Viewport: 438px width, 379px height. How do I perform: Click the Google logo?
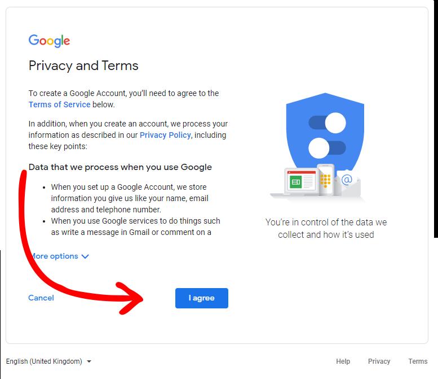click(x=49, y=41)
